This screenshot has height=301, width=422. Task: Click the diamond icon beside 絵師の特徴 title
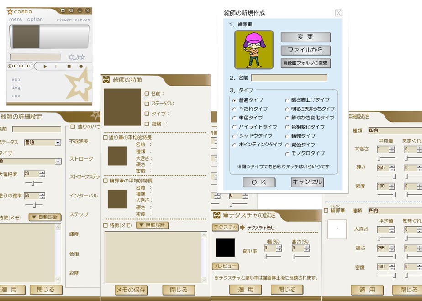click(106, 79)
